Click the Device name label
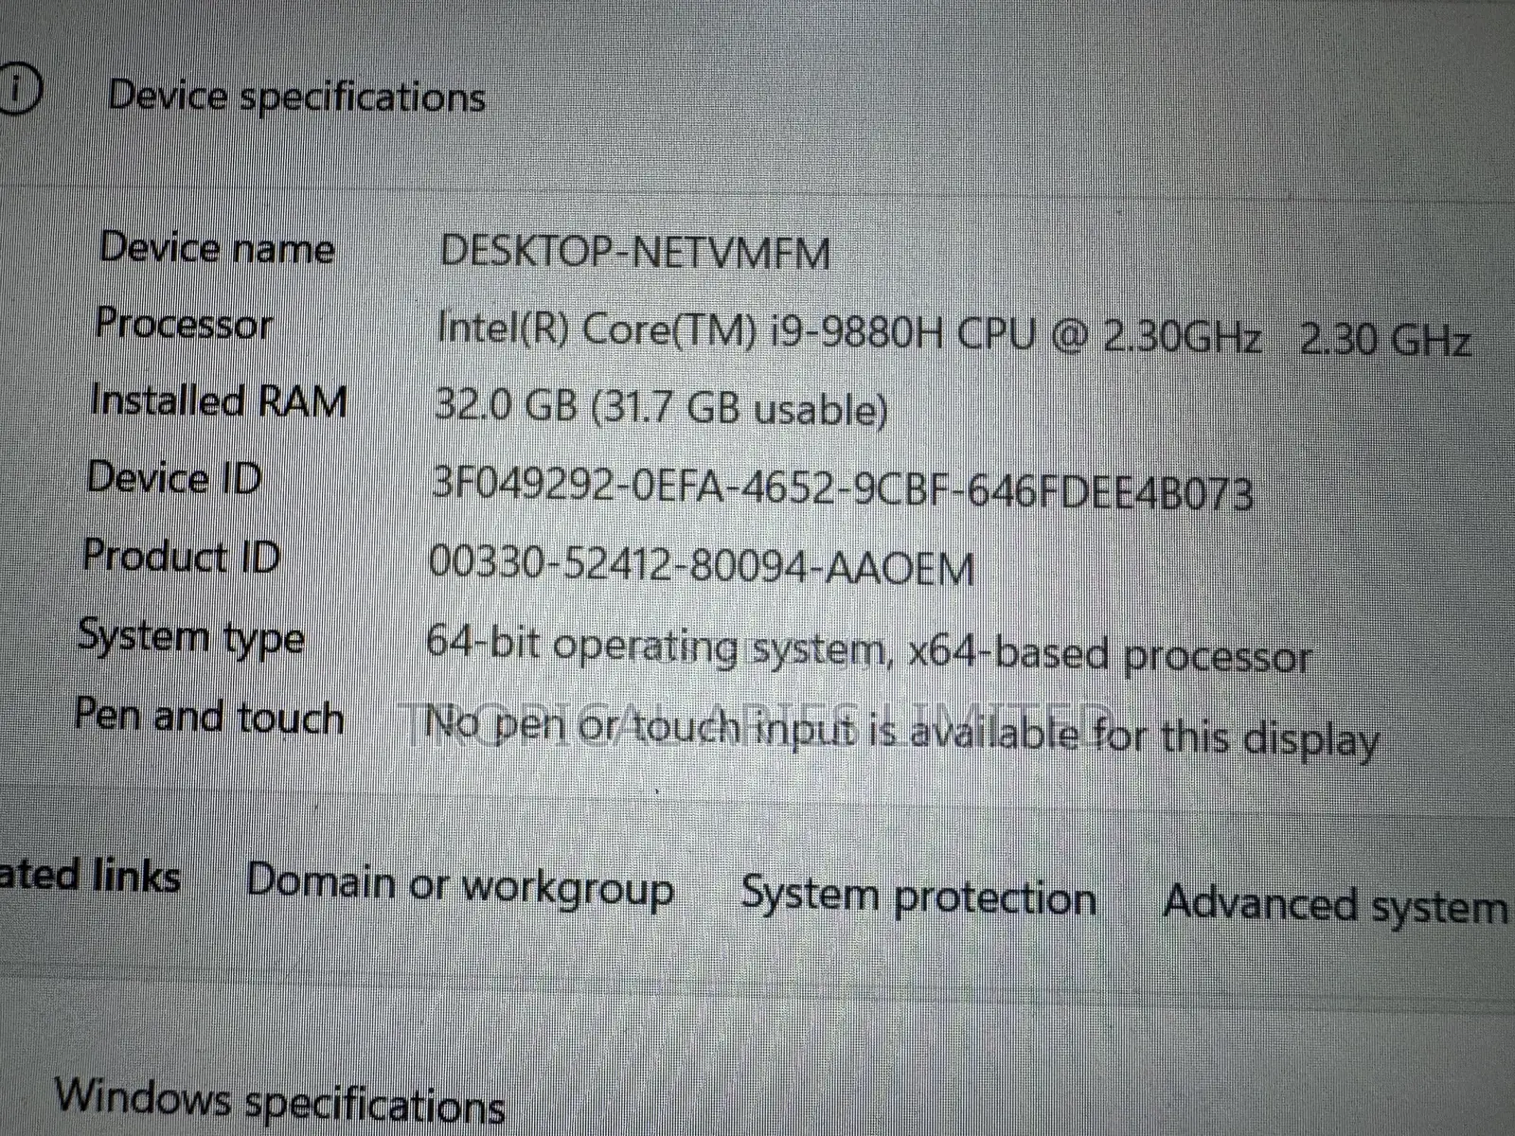 coord(218,248)
